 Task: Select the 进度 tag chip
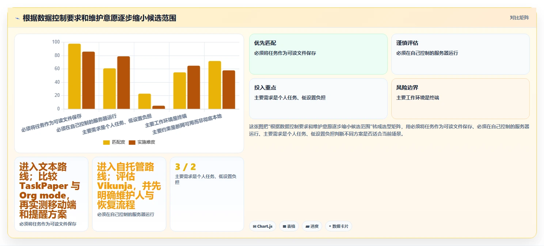(312, 226)
